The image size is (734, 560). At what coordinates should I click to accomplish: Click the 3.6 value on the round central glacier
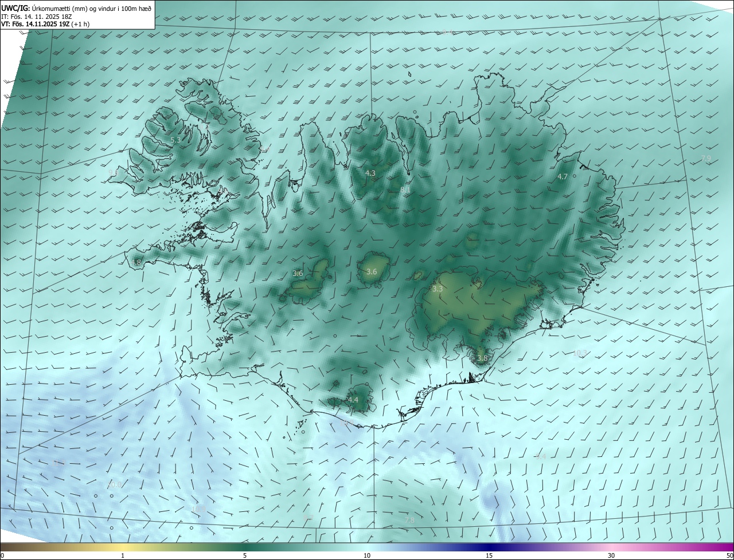(372, 271)
